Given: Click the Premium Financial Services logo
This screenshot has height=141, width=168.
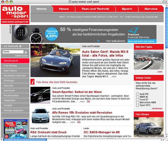Looking at the screenshot, I should pos(138,33).
